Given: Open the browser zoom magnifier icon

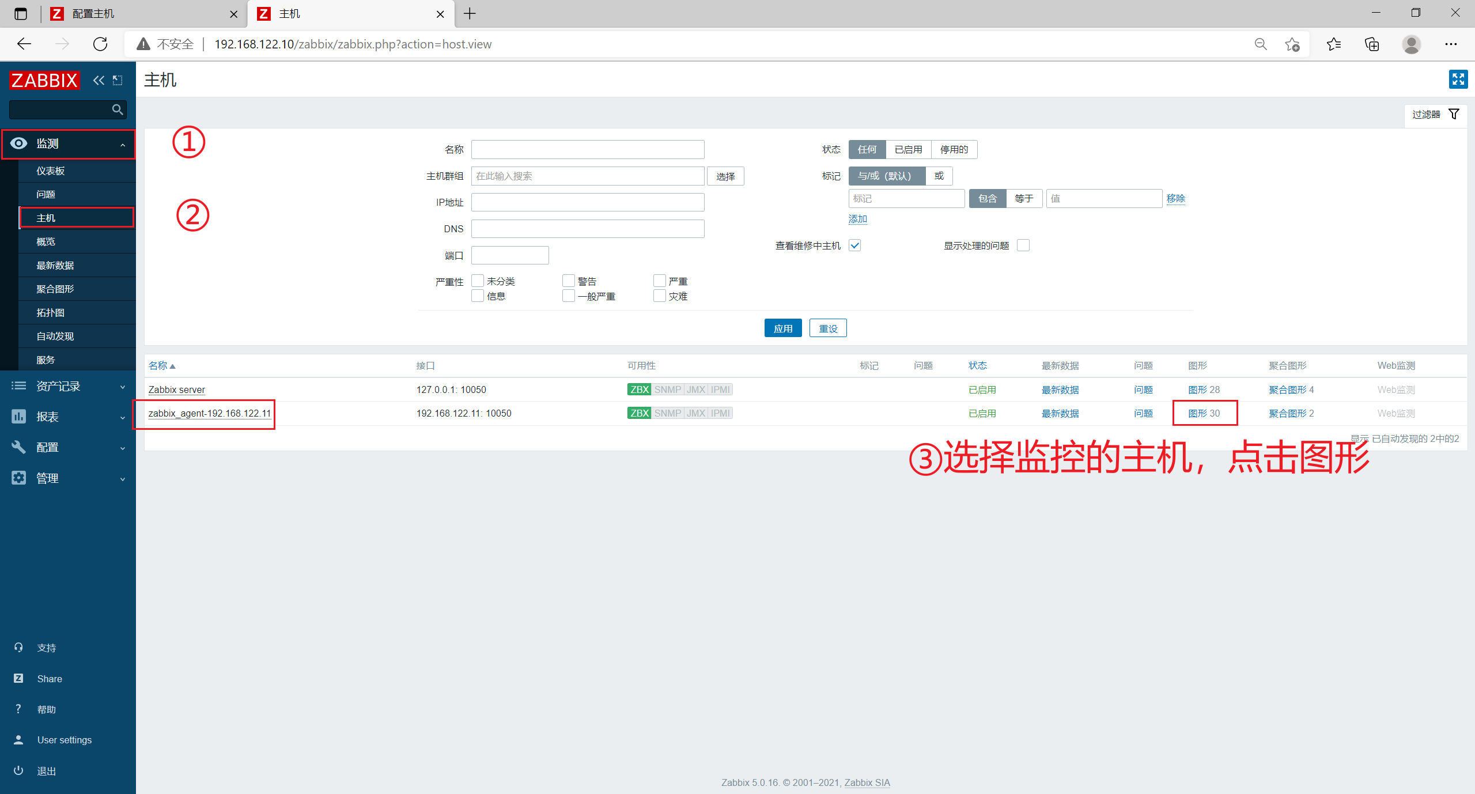Looking at the screenshot, I should pyautogui.click(x=1261, y=44).
